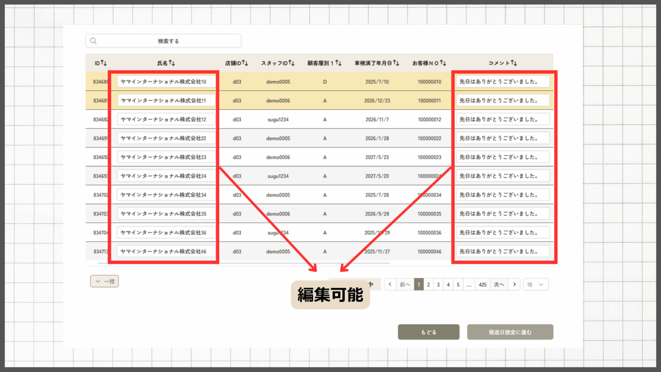The height and width of the screenshot is (372, 661).
Task: Open rows-per-page dropdown showing 10
Action: click(x=536, y=284)
